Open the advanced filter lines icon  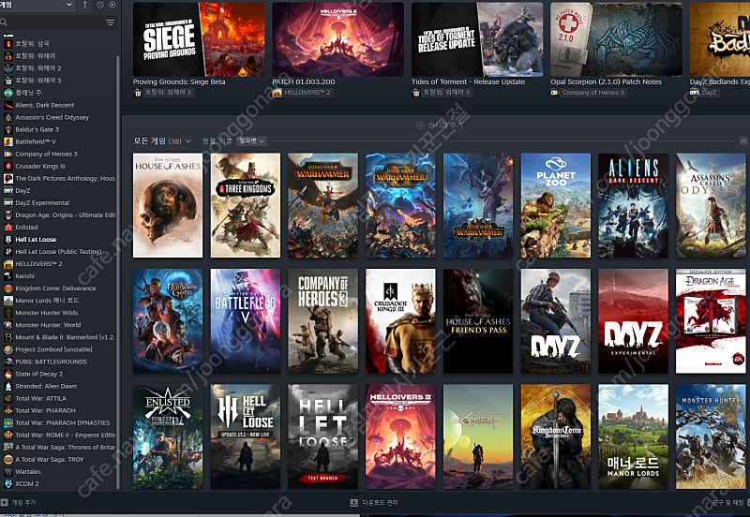[x=111, y=22]
